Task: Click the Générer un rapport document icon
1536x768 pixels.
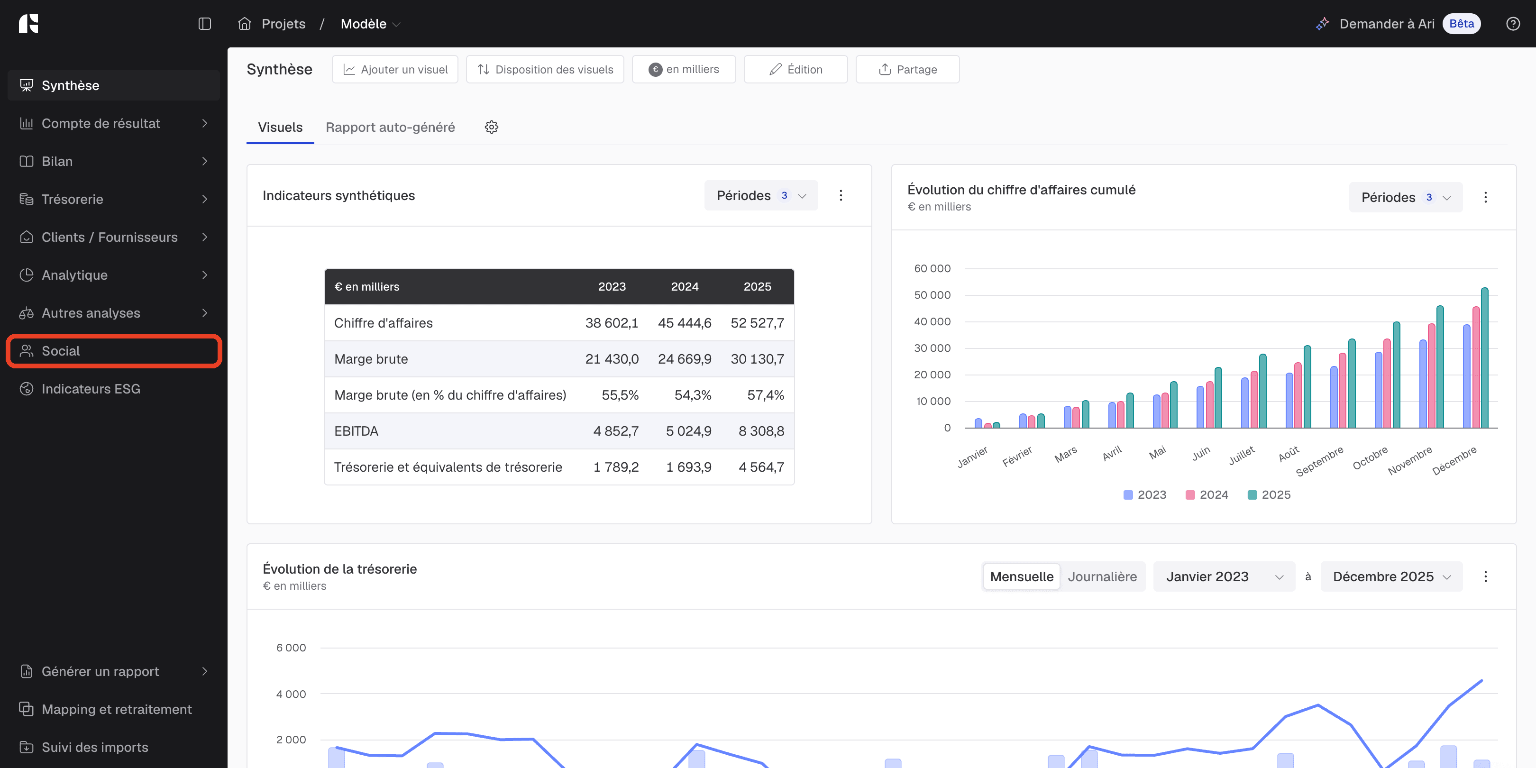Action: pos(26,671)
